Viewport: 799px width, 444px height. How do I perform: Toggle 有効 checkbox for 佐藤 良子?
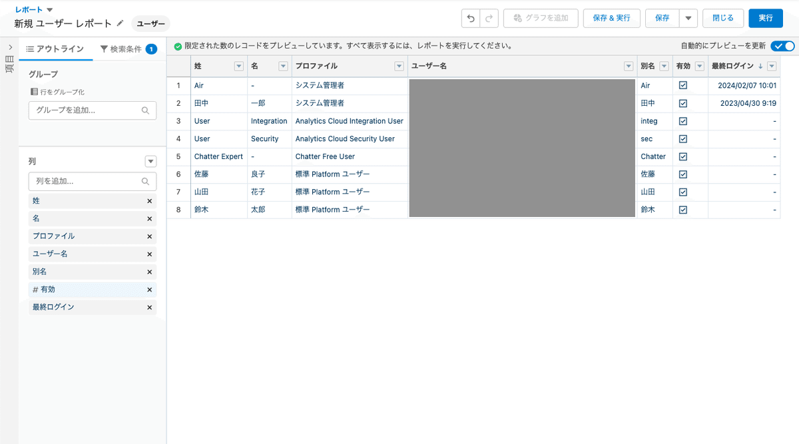click(x=683, y=174)
